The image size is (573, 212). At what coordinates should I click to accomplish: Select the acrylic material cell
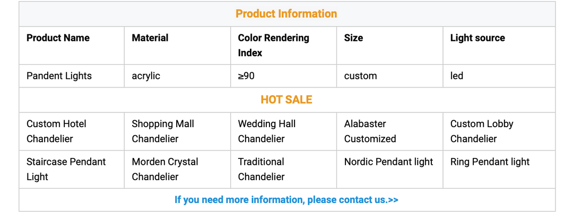coord(146,76)
